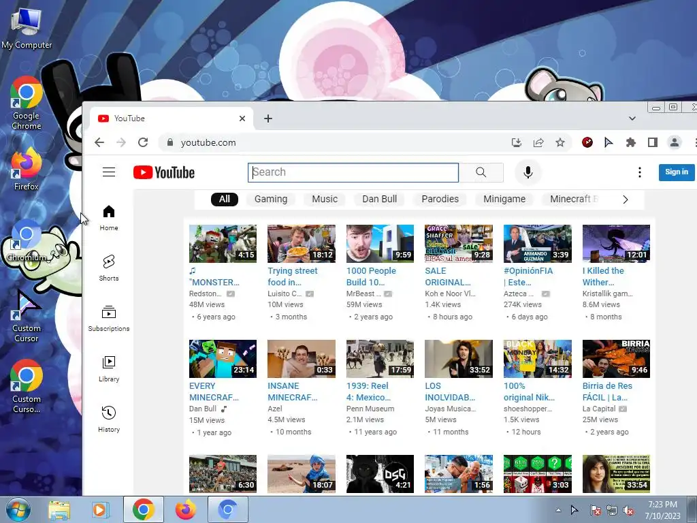Click into the YouTube Search field
This screenshot has width=697, height=523.
[353, 172]
